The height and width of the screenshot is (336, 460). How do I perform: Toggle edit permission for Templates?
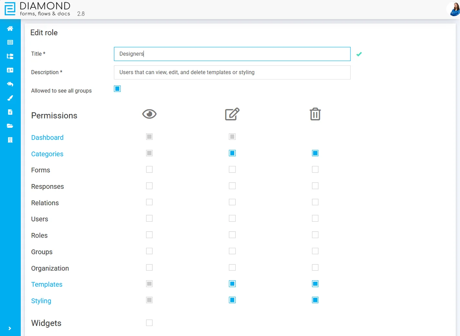tap(232, 283)
